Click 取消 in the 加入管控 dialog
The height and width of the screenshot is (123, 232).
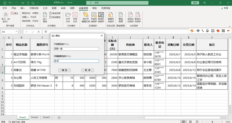pyautogui.click(x=88, y=70)
